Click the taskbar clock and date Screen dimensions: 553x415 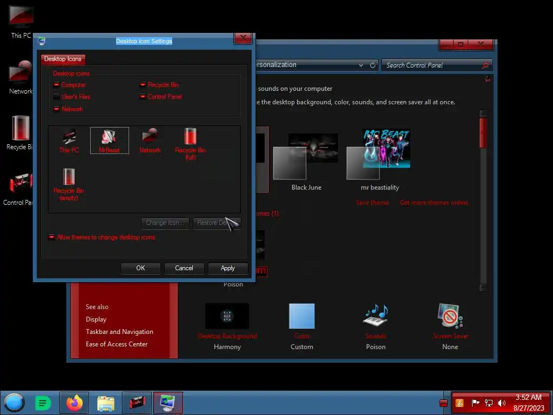(528, 403)
